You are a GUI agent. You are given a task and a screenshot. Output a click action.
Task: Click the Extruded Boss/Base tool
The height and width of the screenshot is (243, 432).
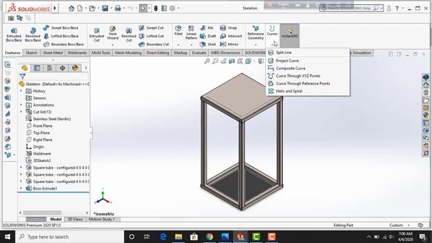pos(13,34)
